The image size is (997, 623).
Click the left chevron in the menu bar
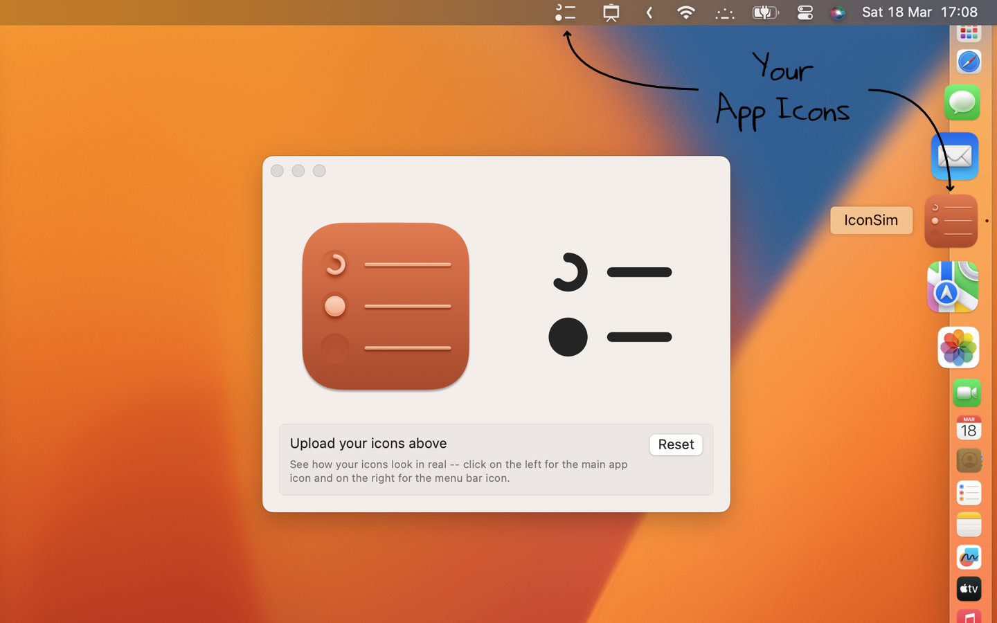(649, 12)
